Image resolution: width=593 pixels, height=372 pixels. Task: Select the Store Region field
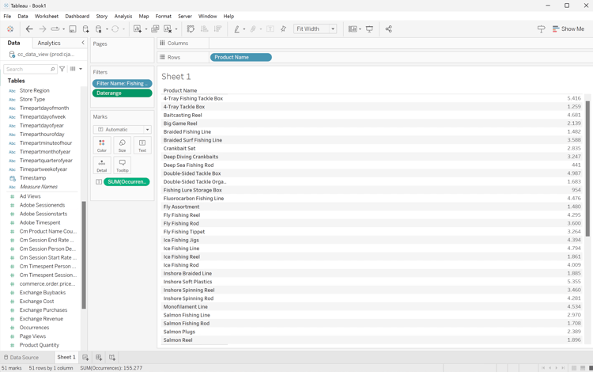click(x=35, y=90)
